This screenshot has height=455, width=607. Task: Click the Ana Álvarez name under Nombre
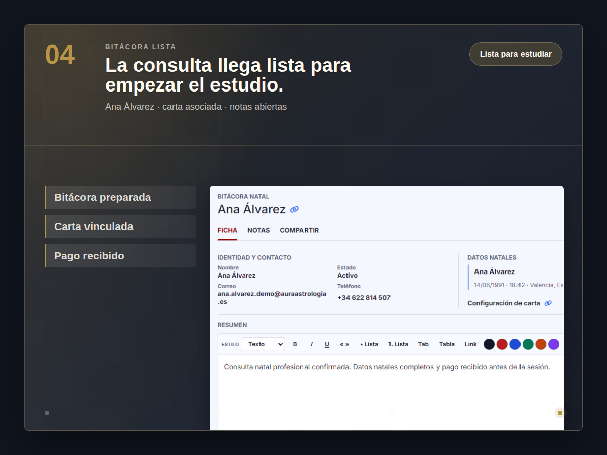pos(237,276)
